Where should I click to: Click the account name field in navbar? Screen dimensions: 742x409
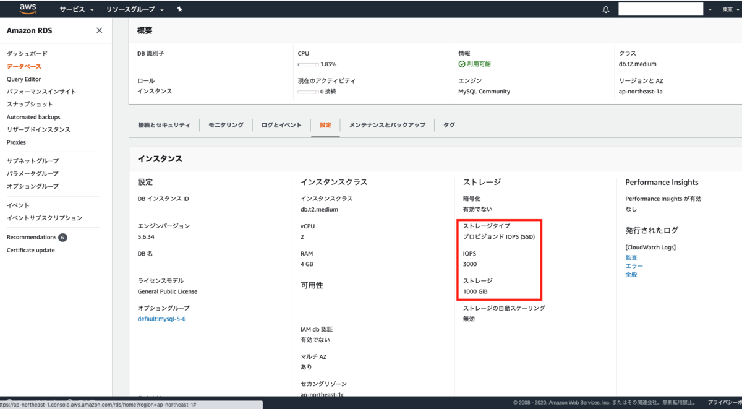point(661,9)
